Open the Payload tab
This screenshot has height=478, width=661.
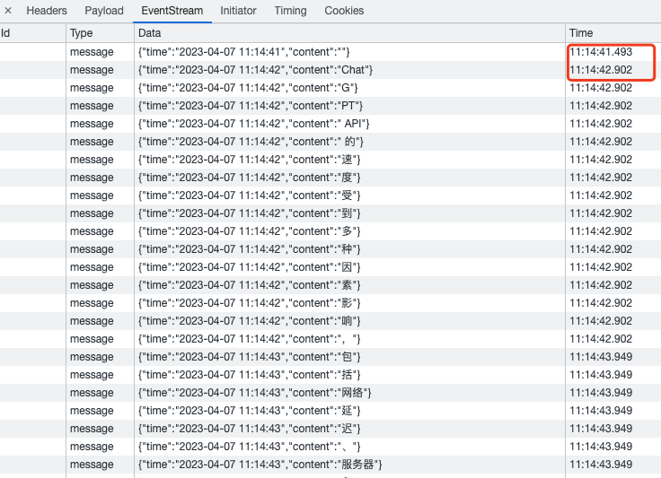104,11
